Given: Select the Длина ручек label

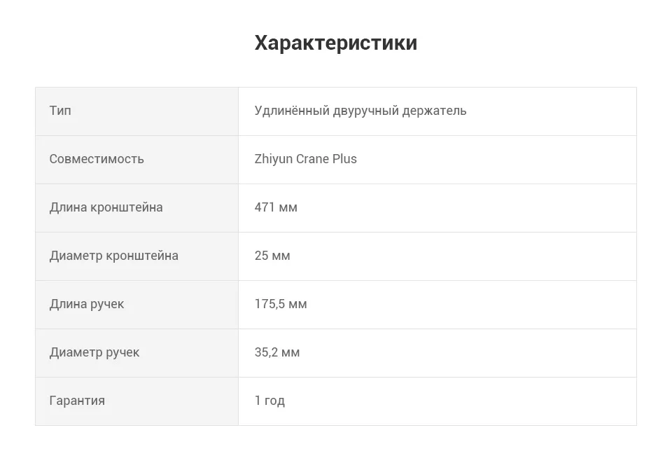Looking at the screenshot, I should pyautogui.click(x=87, y=305).
